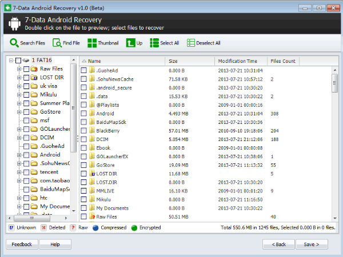This screenshot has height=257, width=343.
Task: Click the DCIM folder icon in file list
Action: pos(92,139)
